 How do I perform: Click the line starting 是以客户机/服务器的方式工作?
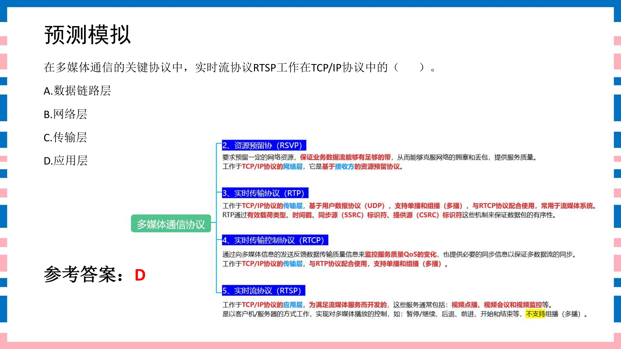coord(405,314)
